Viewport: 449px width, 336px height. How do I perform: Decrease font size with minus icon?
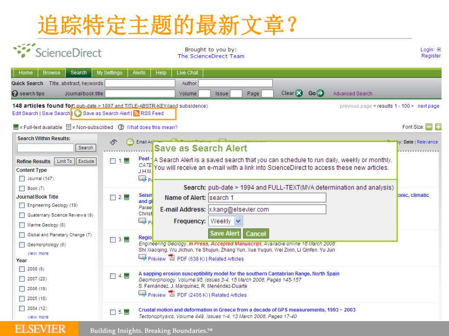429,127
